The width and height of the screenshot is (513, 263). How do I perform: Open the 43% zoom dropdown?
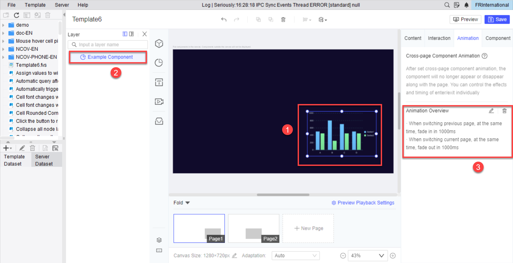[x=368, y=256]
